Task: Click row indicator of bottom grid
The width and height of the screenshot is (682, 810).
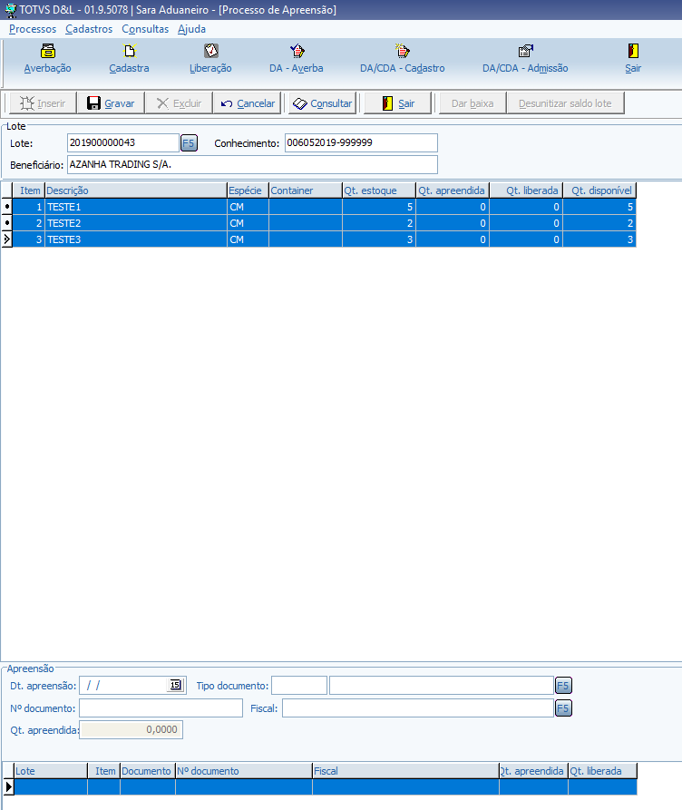Action: tap(8, 786)
